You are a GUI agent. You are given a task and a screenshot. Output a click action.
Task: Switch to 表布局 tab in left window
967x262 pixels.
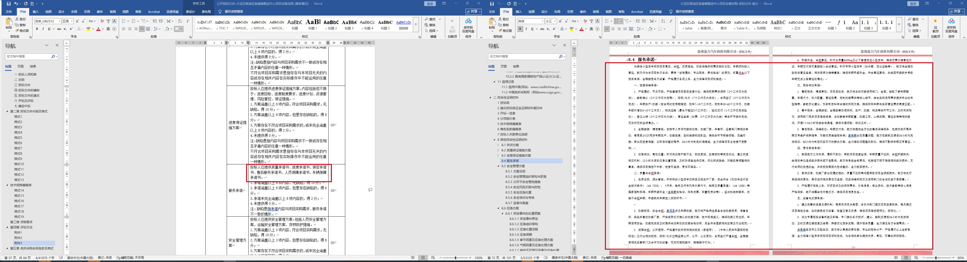click(206, 12)
